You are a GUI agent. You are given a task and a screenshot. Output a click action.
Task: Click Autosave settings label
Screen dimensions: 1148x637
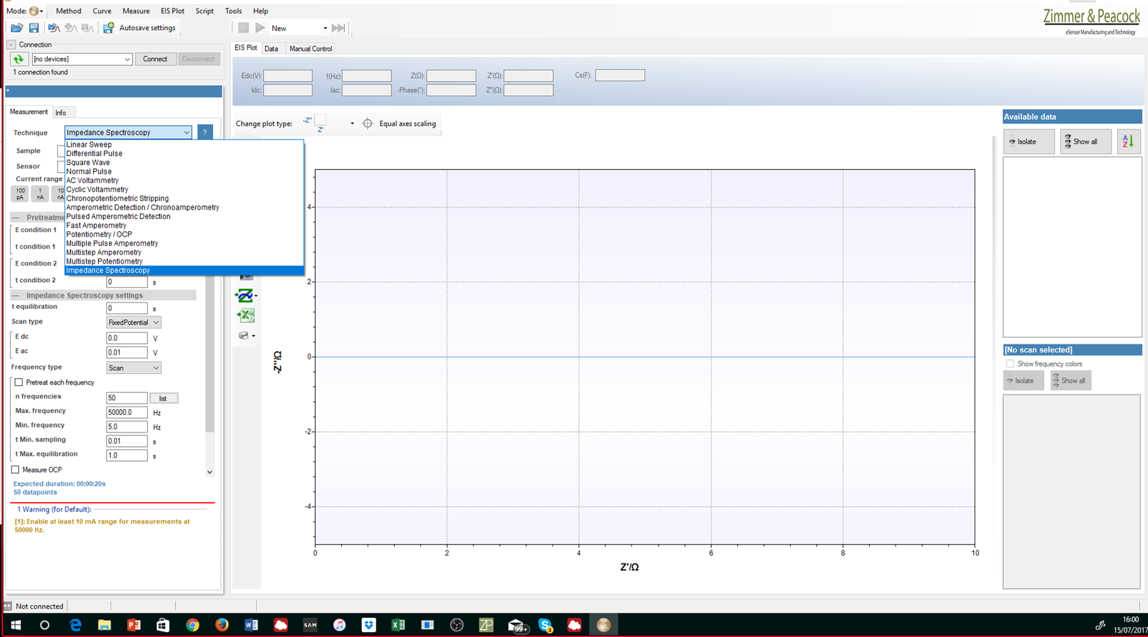click(147, 28)
